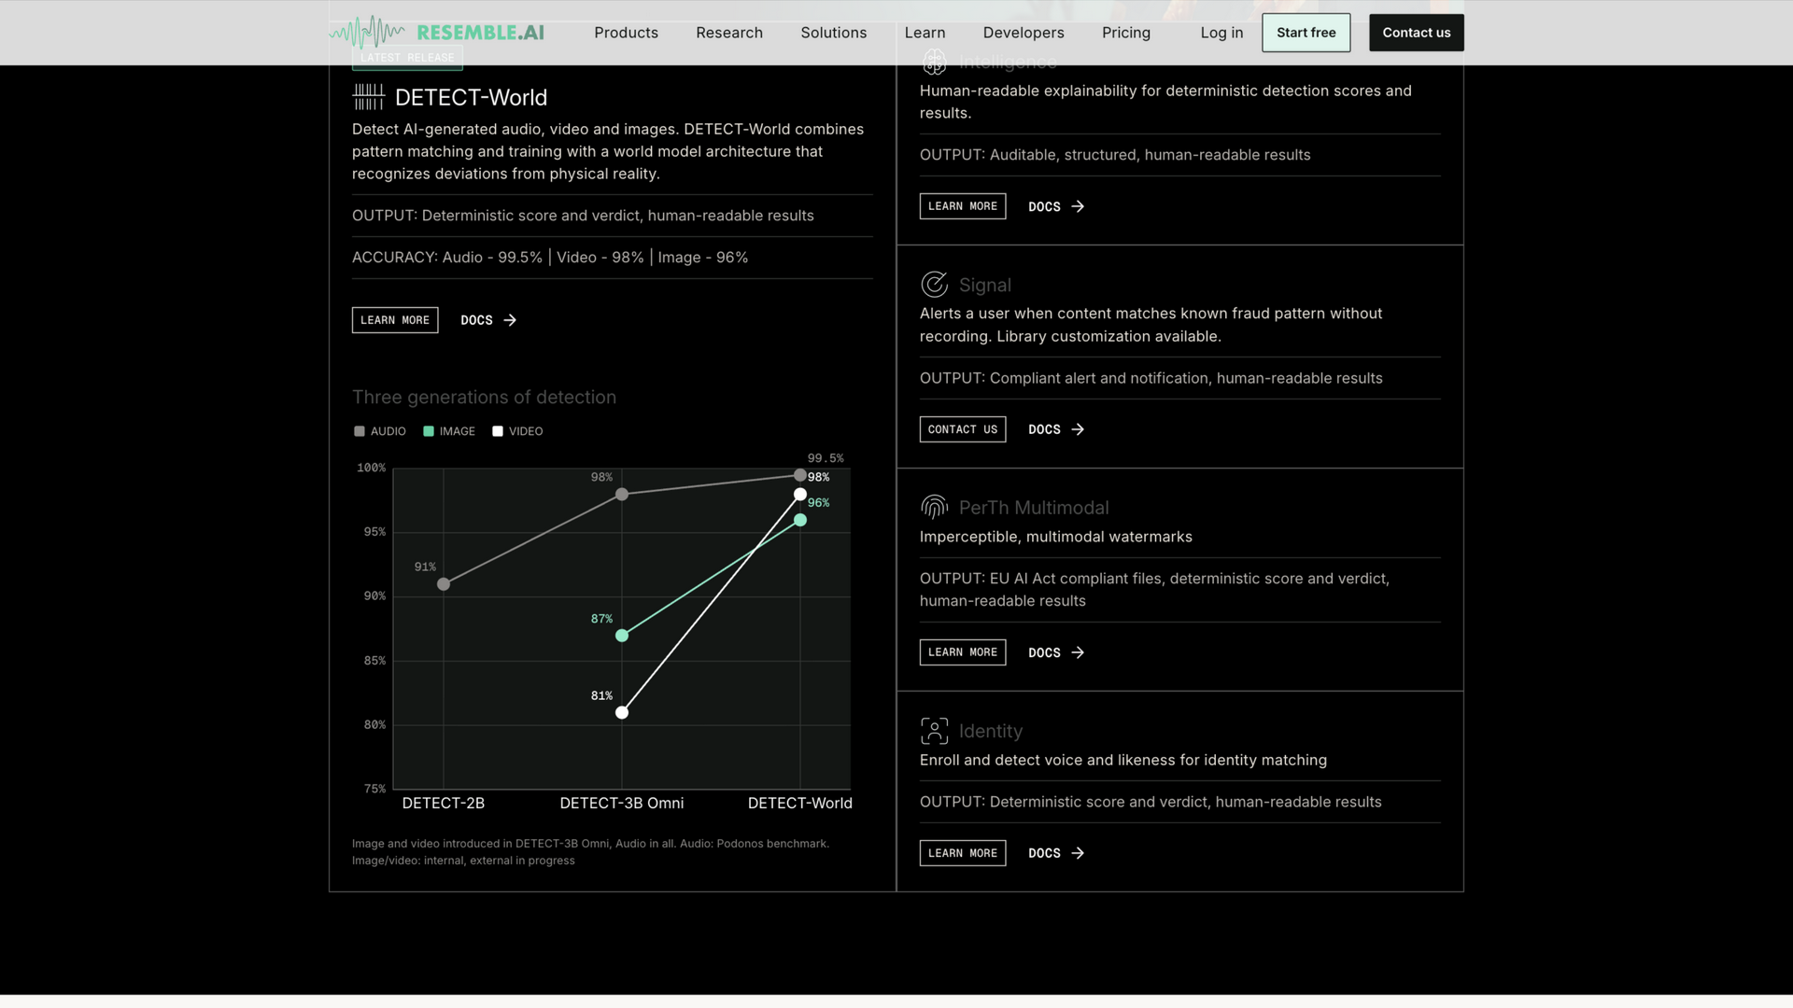Toggle the AUDIO legend series

[380, 431]
